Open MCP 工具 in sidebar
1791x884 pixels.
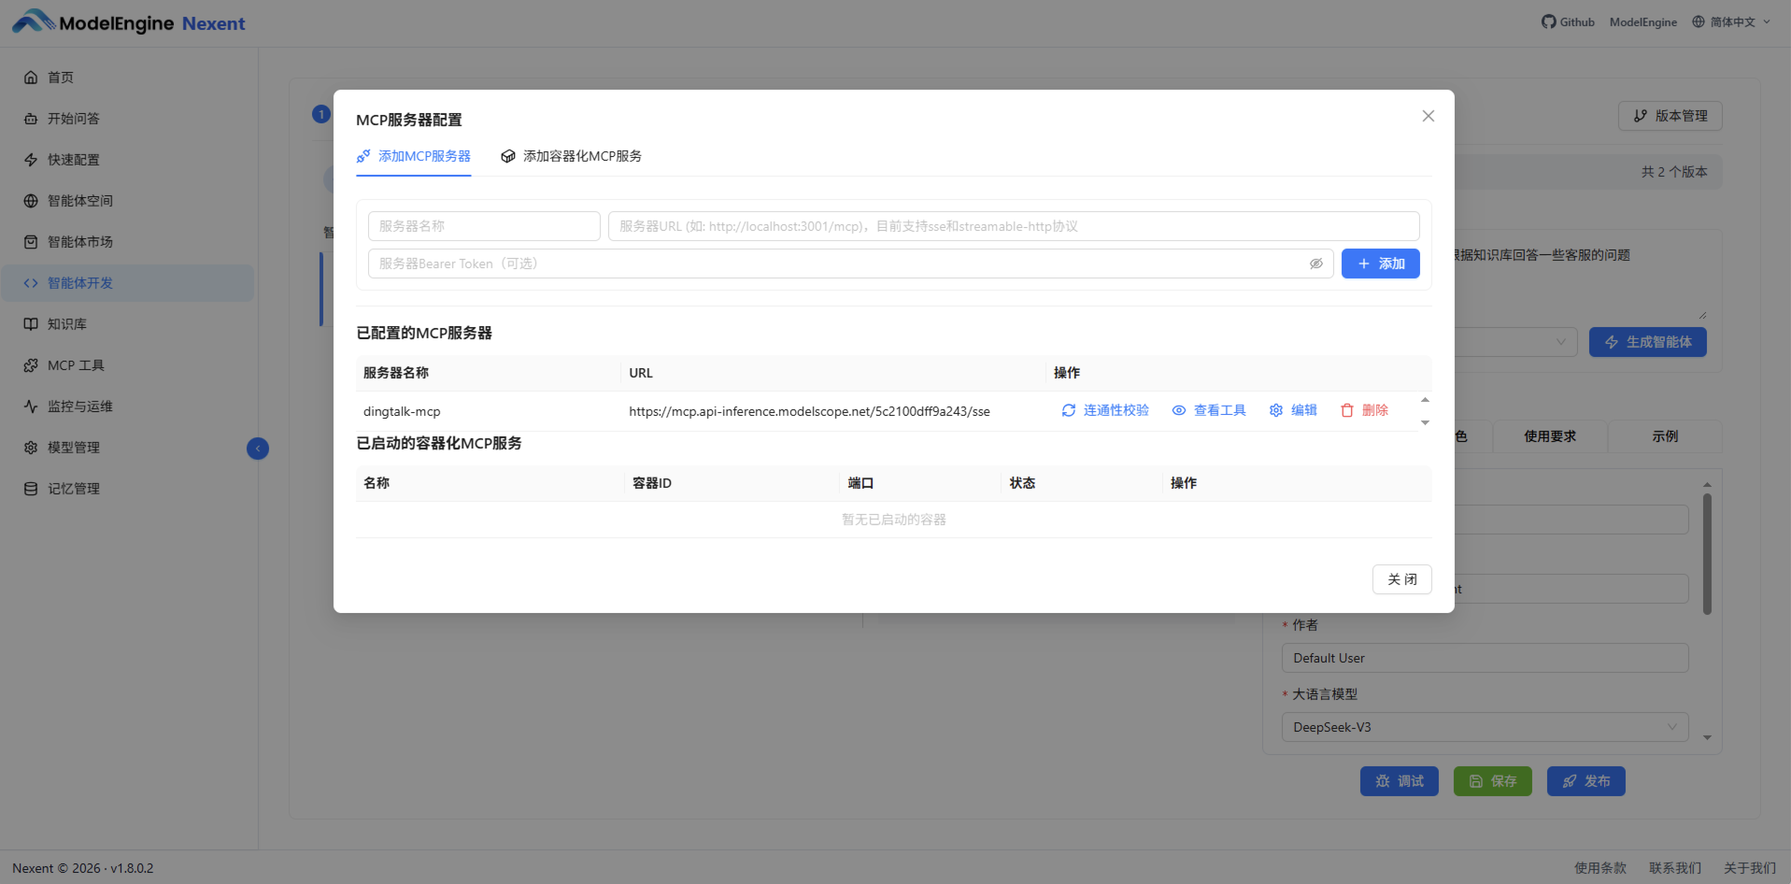(75, 365)
